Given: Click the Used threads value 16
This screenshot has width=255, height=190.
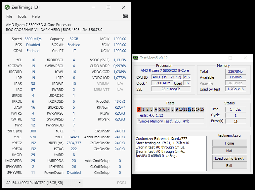Looking at the screenshot, I should pyautogui.click(x=187, y=83).
